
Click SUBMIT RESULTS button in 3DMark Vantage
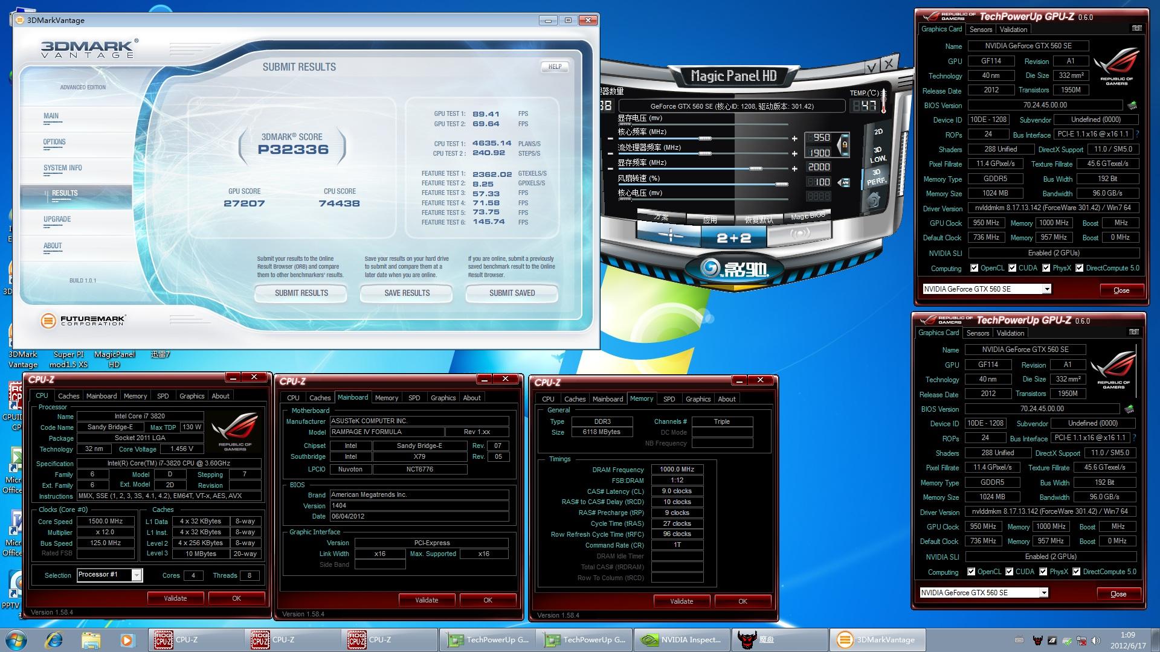tap(301, 293)
